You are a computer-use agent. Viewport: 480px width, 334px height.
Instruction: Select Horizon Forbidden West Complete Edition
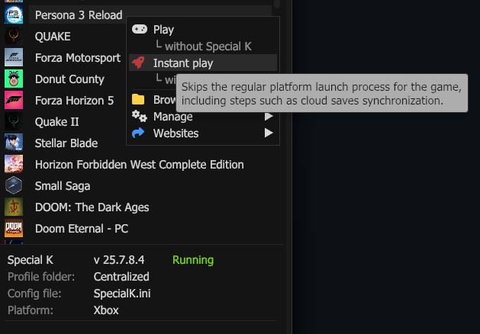click(x=139, y=164)
